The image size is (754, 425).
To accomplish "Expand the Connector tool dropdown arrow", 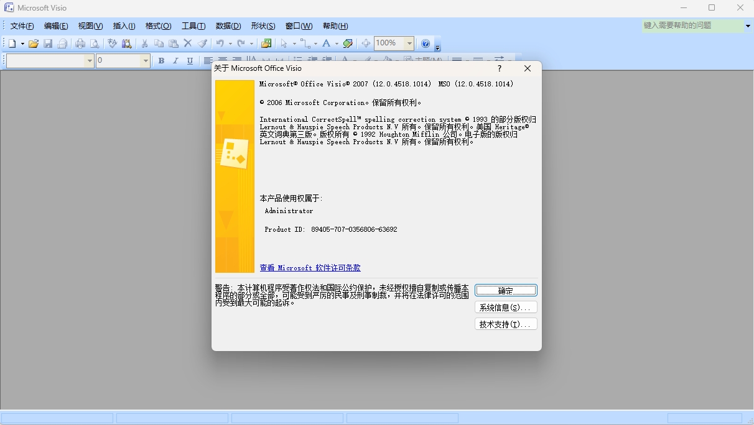I will 315,43.
